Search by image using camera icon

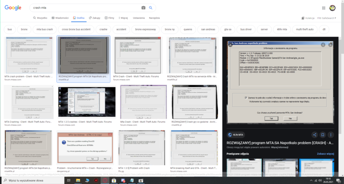coord(143,8)
